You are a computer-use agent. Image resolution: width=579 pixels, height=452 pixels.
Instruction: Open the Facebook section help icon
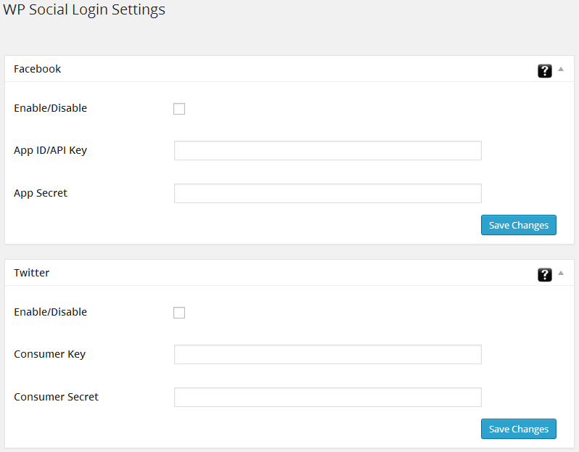544,70
